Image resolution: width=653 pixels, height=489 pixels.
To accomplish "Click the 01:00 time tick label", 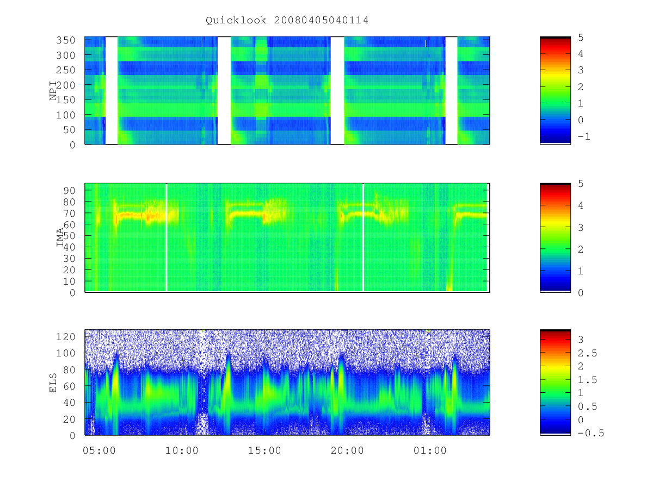I will click(430, 450).
